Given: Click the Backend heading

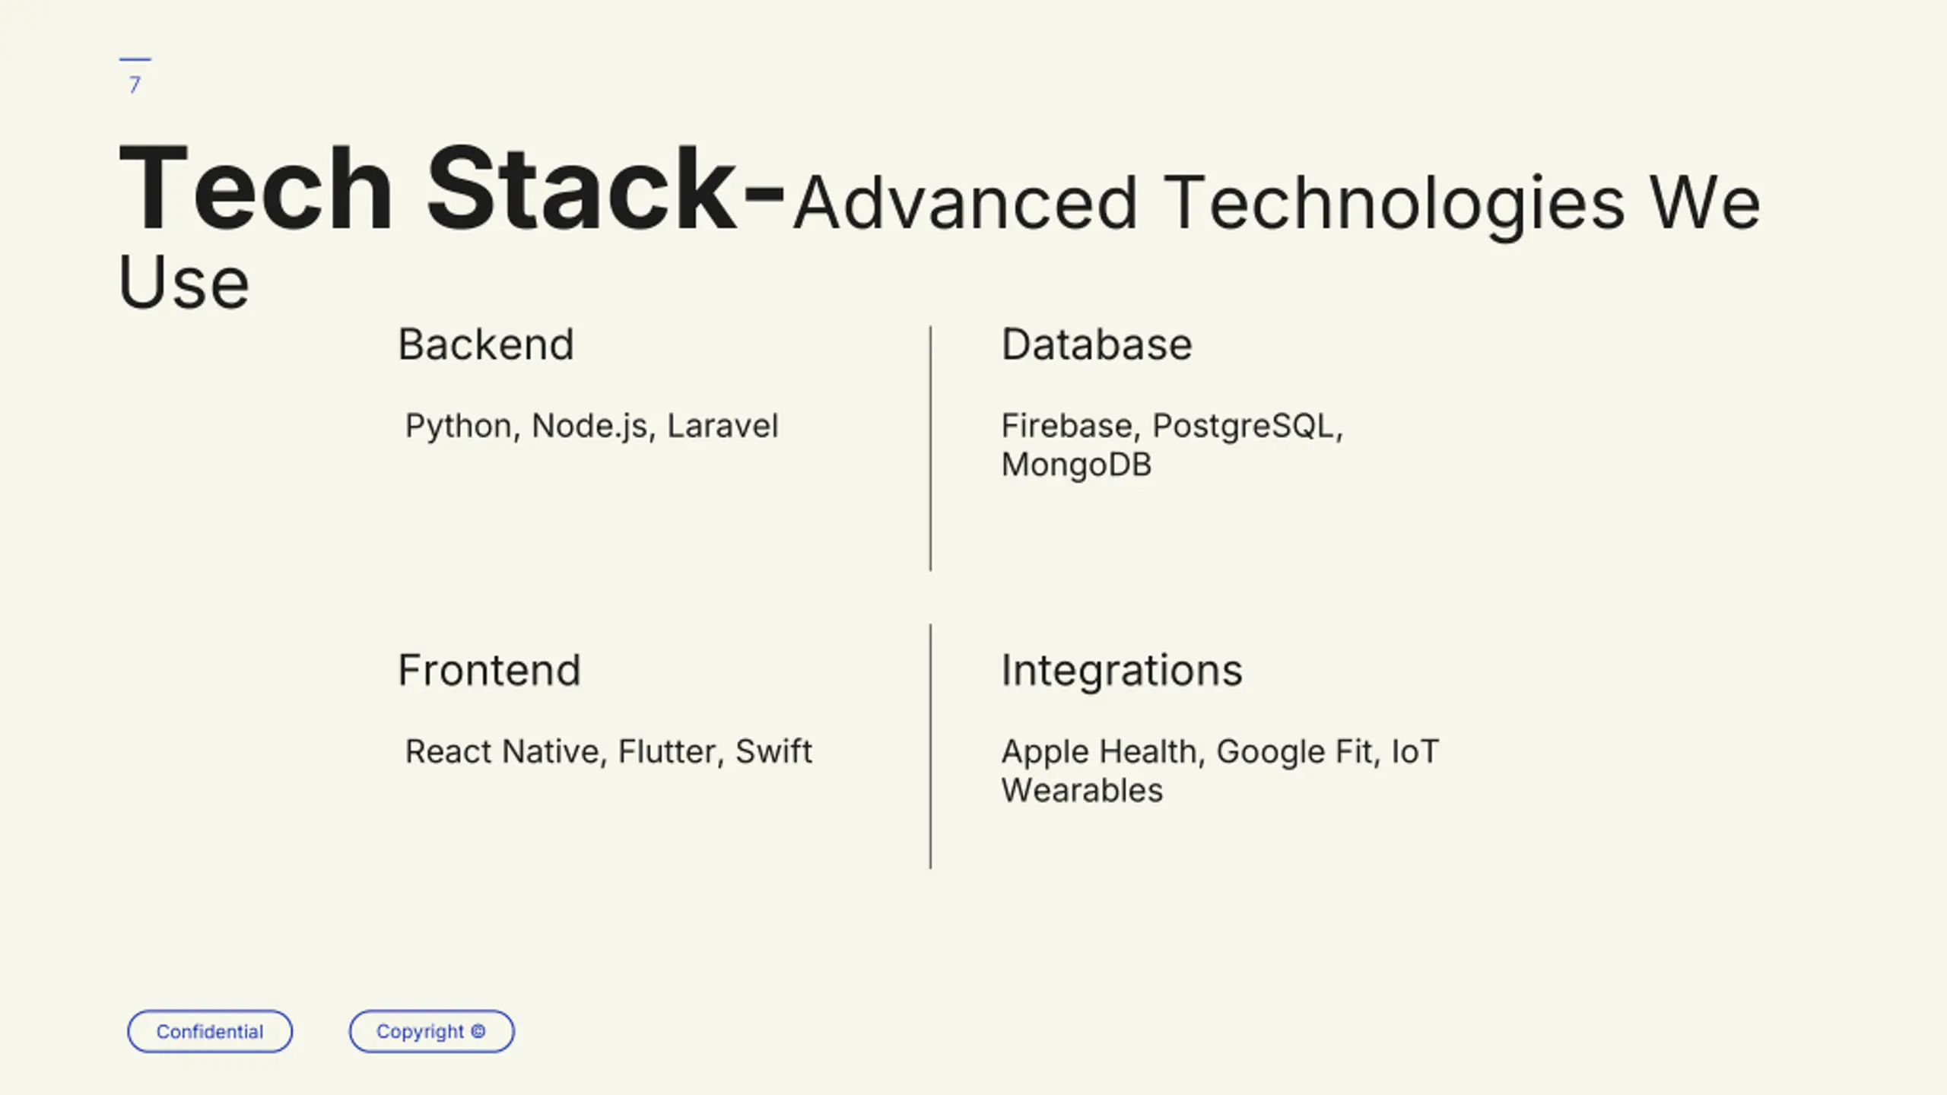Looking at the screenshot, I should [x=485, y=344].
